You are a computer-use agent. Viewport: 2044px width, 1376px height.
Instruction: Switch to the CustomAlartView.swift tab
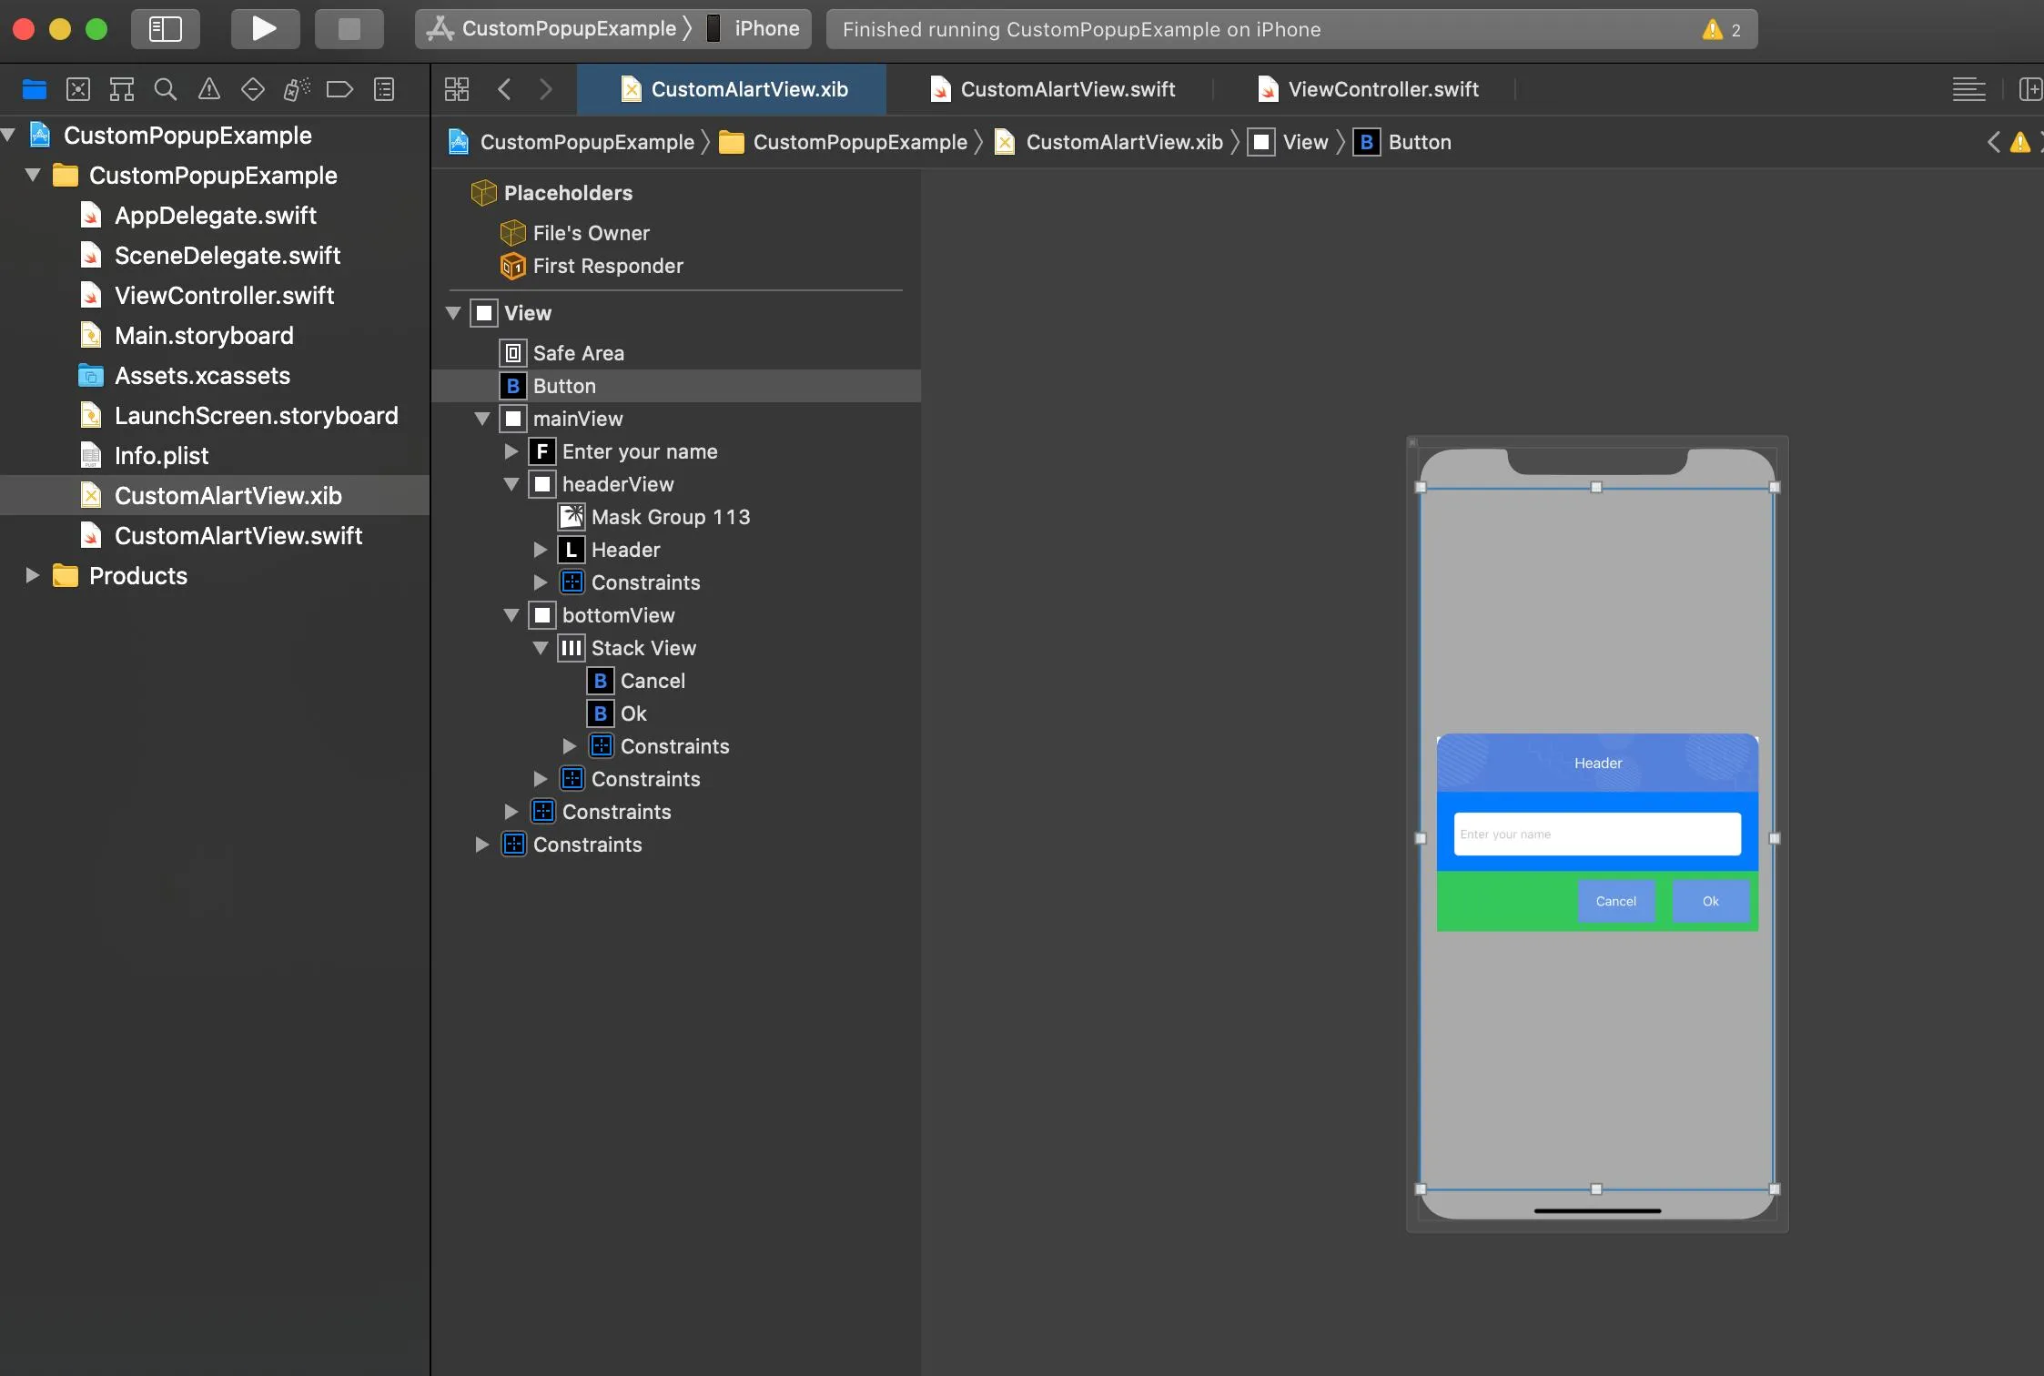[x=1052, y=89]
